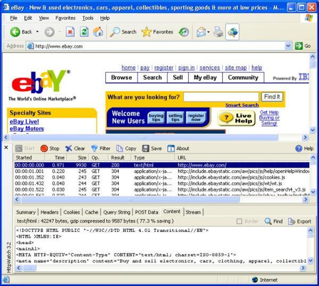Export the content with Export icon
Viewport: 319px width, 286px height.
[x=292, y=221]
